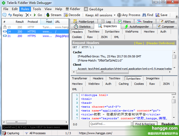The width and height of the screenshot is (179, 136).
Task: Select the WebForms inspector tab
Action: (132, 32)
